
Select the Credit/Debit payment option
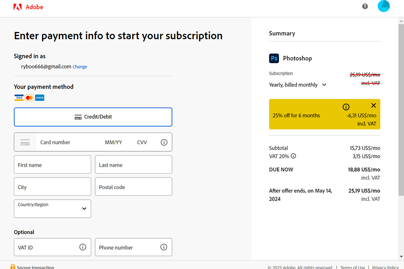pyautogui.click(x=93, y=117)
